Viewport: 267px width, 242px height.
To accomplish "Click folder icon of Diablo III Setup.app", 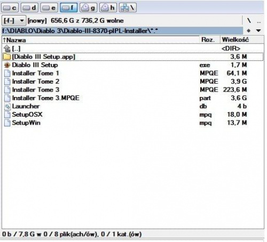I will [x=7, y=57].
